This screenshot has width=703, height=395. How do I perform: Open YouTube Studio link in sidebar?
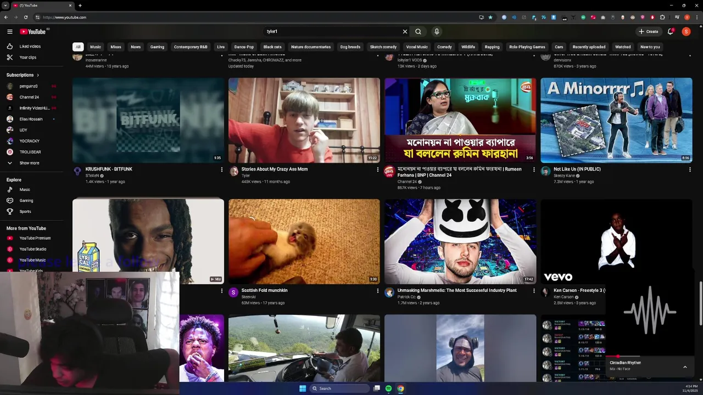tap(32, 249)
